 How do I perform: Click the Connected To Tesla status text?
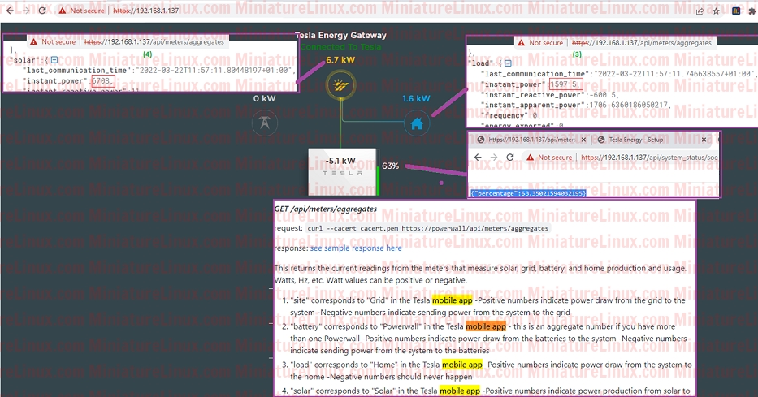tap(340, 47)
